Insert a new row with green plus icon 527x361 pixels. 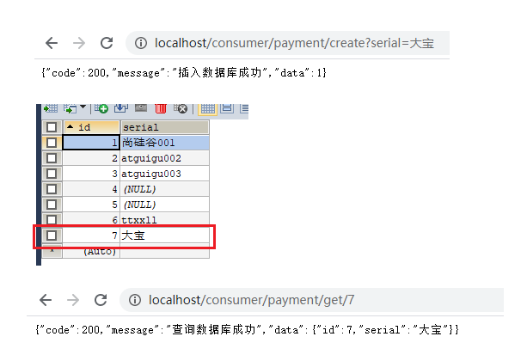[101, 108]
